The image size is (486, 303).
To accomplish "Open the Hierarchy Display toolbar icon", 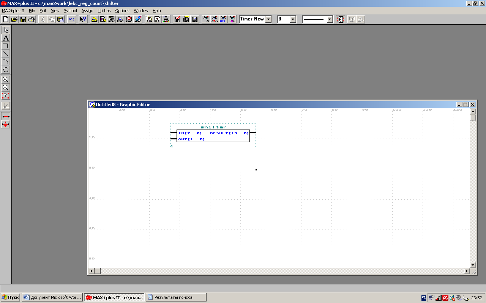I will 95,19.
